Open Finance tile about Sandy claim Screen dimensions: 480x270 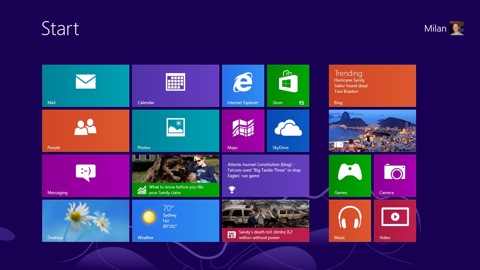[176, 176]
